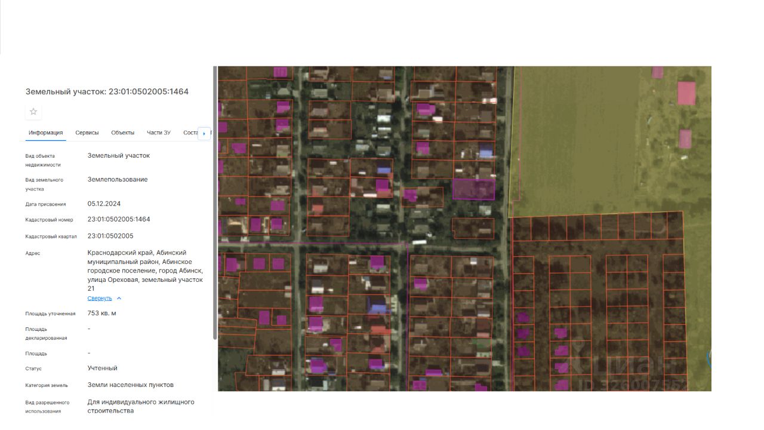The height and width of the screenshot is (430, 764).
Task: Select the Категория земель label
Action: click(47, 385)
